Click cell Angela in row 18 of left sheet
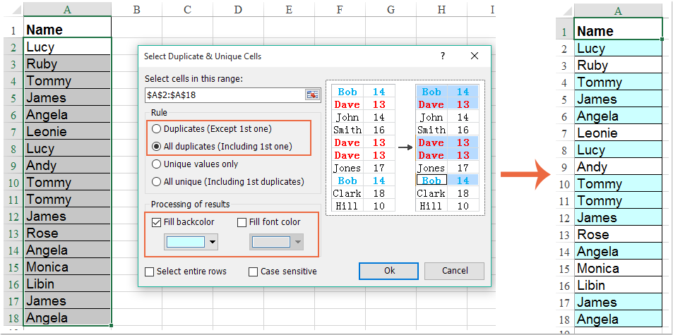The height and width of the screenshot is (335, 673). 67,317
